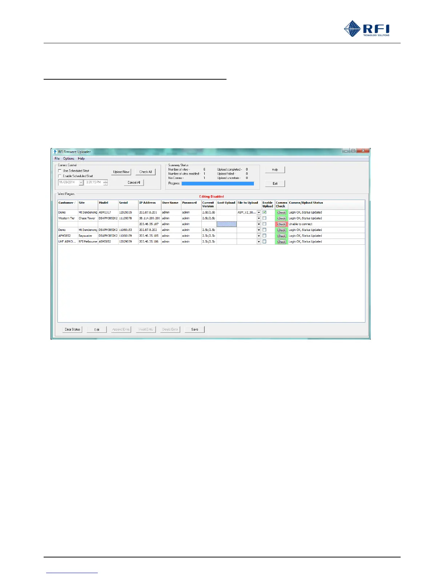Image resolution: width=445 pixels, height=576 pixels.
Task: Select the 'Unable to connect' status text
Action: pyautogui.click(x=301, y=224)
